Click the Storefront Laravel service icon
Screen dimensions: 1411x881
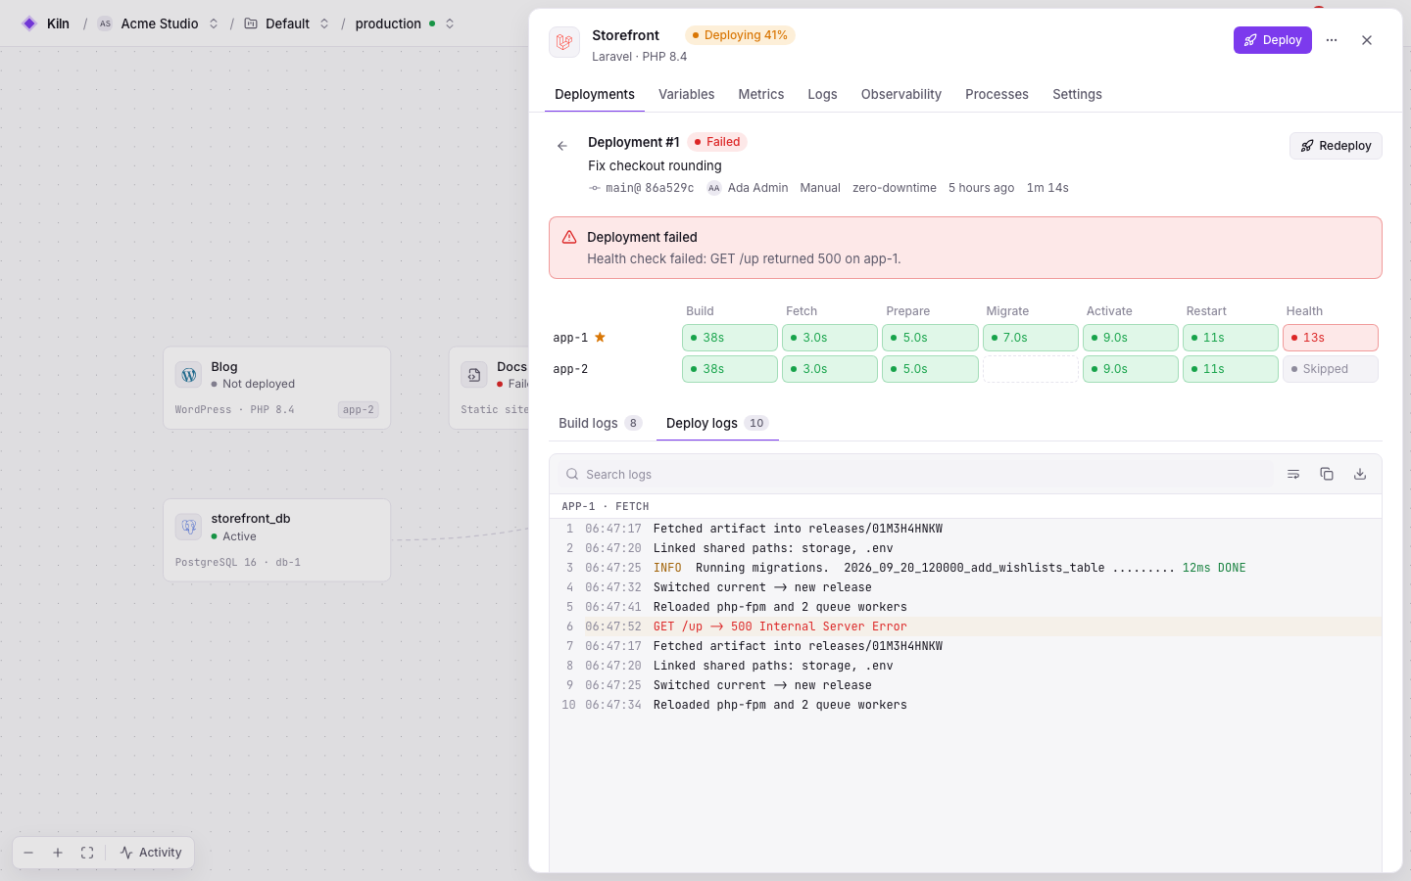pyautogui.click(x=564, y=42)
